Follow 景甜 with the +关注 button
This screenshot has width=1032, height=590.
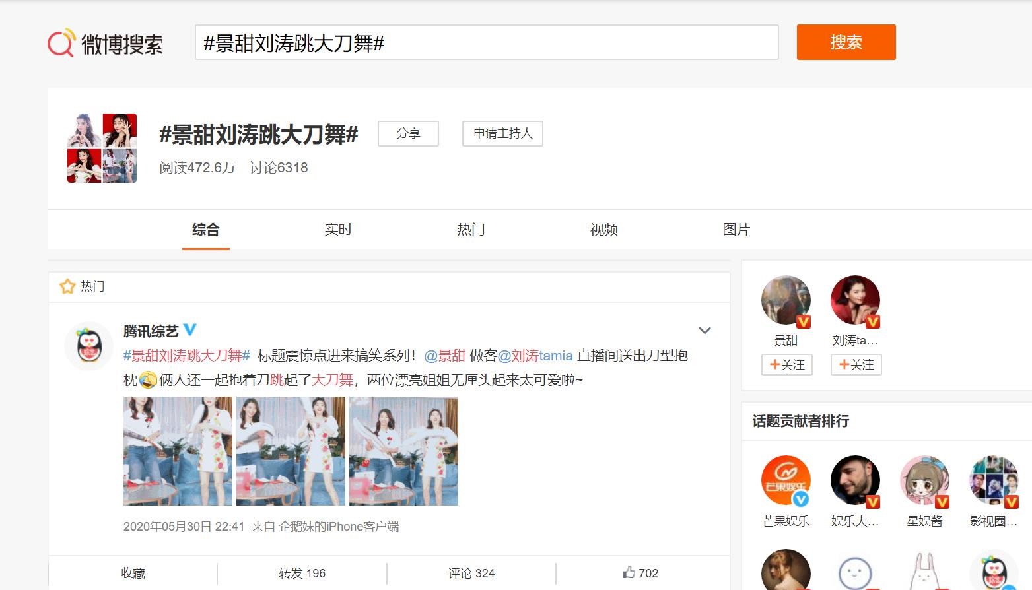[x=787, y=365]
